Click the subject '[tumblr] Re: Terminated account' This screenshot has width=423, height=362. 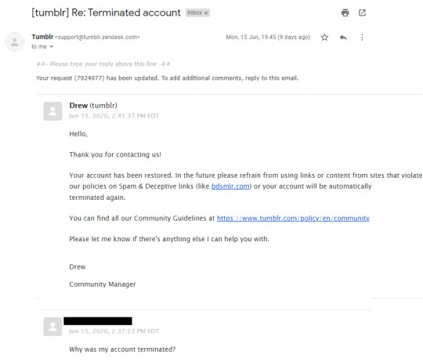[x=106, y=13]
